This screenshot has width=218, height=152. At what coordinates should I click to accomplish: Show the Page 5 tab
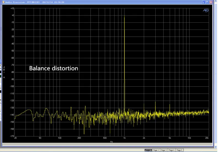coord(179,150)
